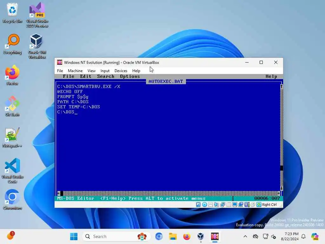Click the hard disk activity indicator icon
The width and height of the screenshot is (325, 244).
point(198,205)
